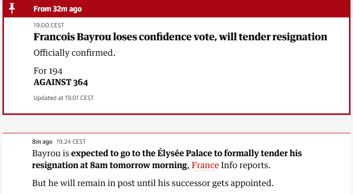Click the 'For 194' vote count
353x194 pixels.
[x=48, y=71]
